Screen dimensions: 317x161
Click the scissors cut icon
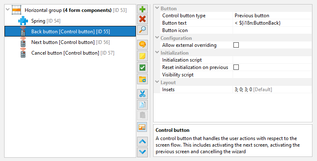(142, 94)
